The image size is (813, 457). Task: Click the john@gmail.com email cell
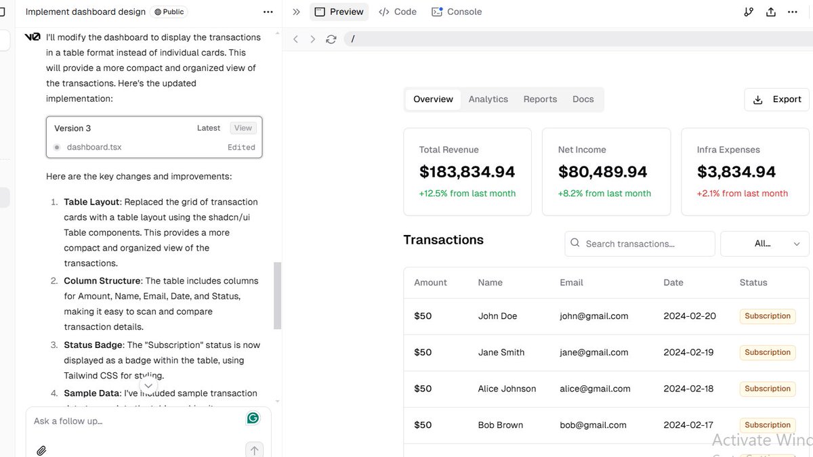click(x=593, y=316)
